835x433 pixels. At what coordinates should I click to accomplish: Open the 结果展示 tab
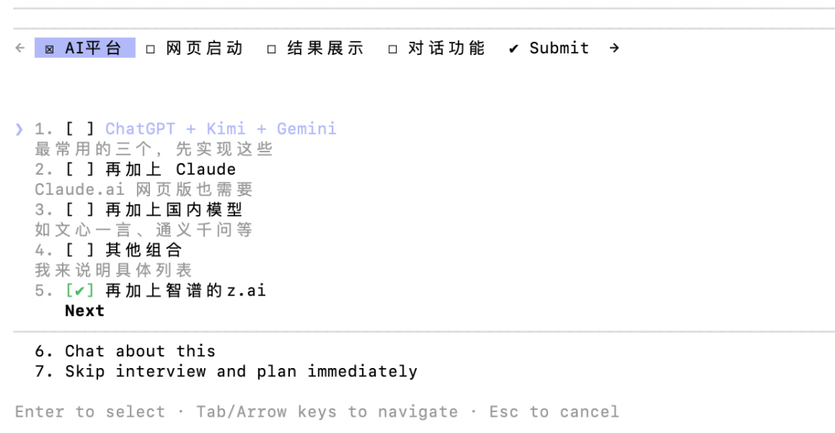[x=325, y=48]
